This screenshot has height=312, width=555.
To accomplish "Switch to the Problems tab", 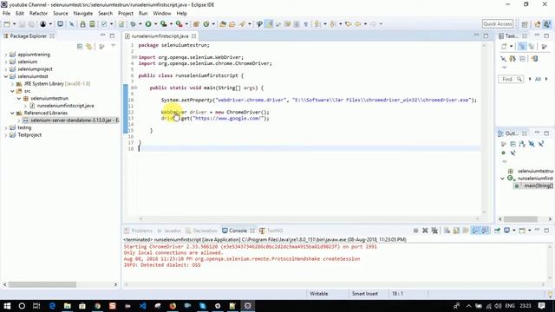I will [x=139, y=231].
